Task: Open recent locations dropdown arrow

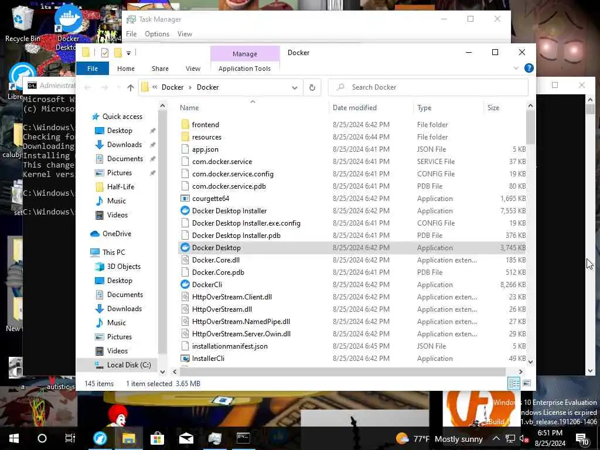Action: [118, 88]
